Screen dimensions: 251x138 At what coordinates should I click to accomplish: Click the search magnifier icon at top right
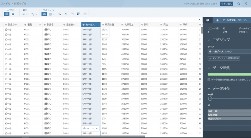(239, 3)
